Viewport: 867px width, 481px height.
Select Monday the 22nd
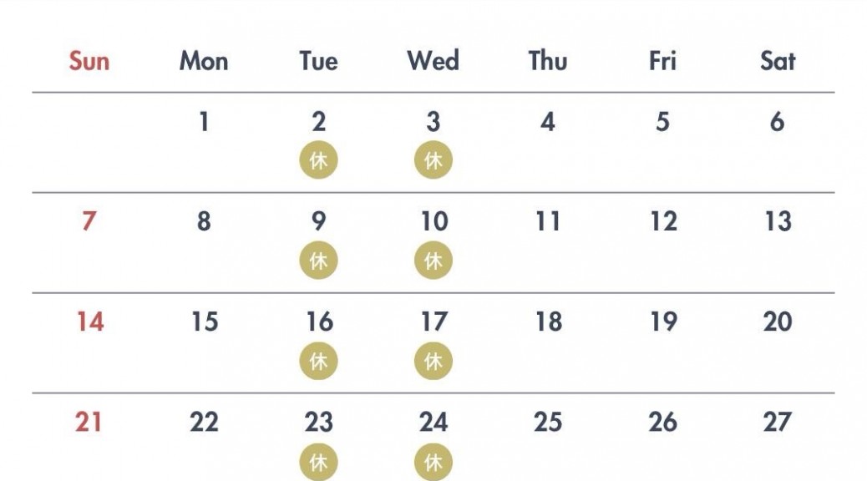[x=204, y=423]
